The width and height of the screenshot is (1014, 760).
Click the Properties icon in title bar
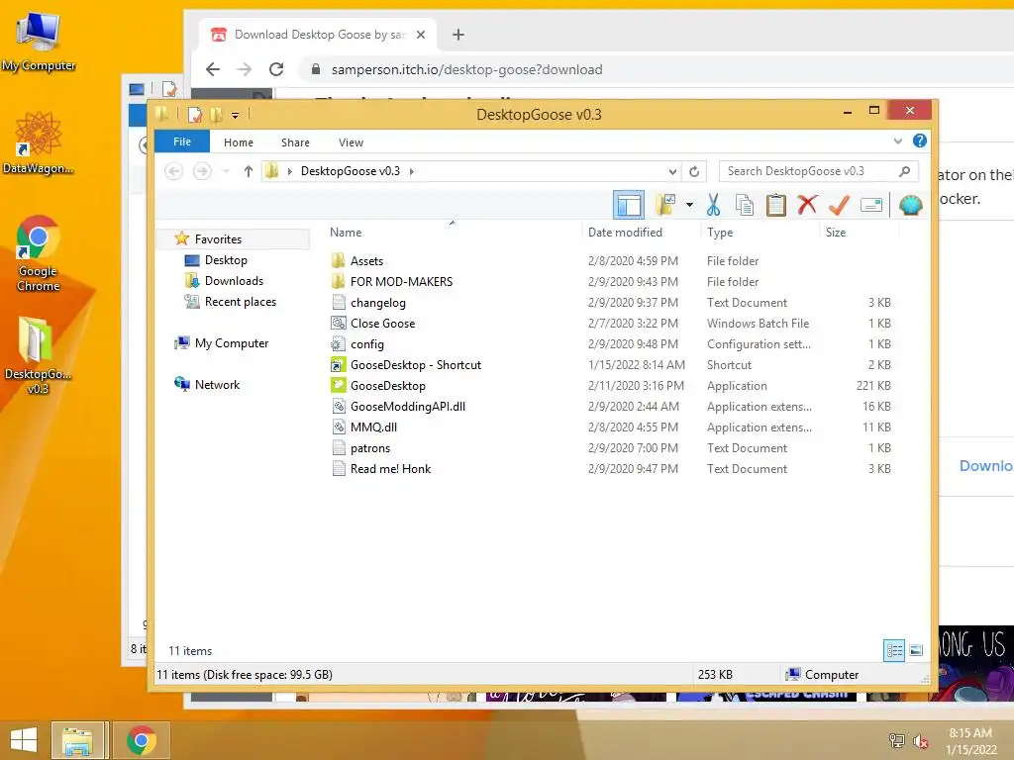194,115
